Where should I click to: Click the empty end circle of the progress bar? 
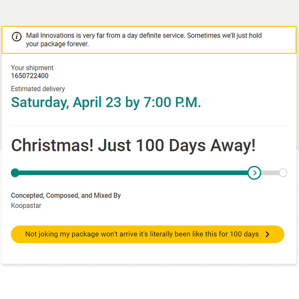point(283,173)
